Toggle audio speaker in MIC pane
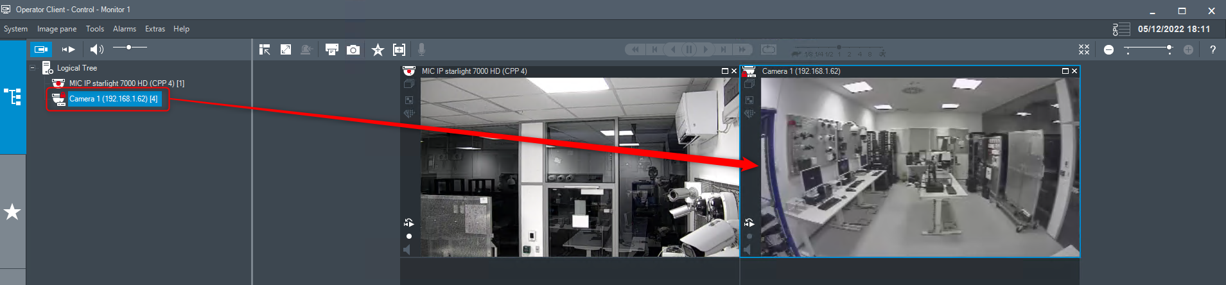1226x285 pixels. 407,249
